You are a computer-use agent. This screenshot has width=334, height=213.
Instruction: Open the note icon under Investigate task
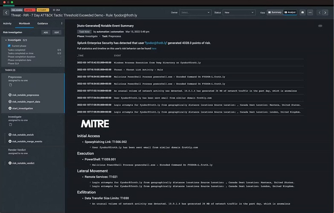10,125
